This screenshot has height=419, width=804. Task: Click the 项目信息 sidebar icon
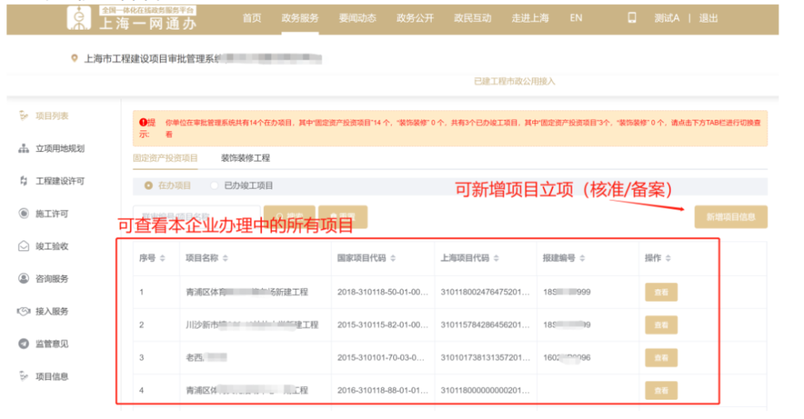click(23, 376)
